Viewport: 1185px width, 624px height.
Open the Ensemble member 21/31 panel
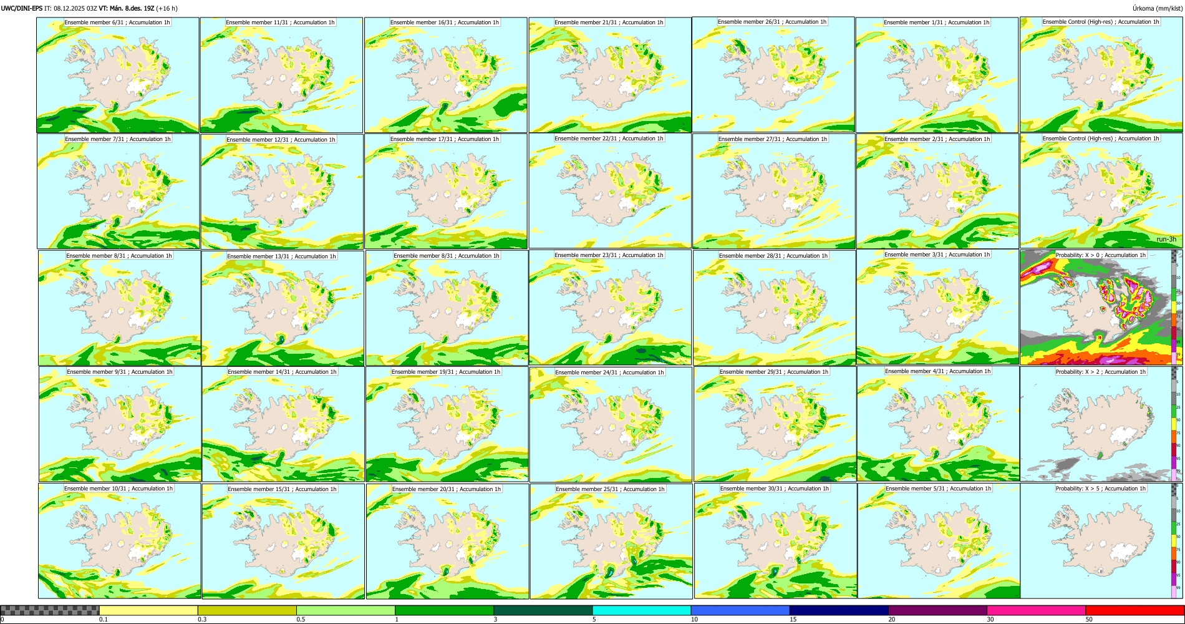pyautogui.click(x=610, y=75)
